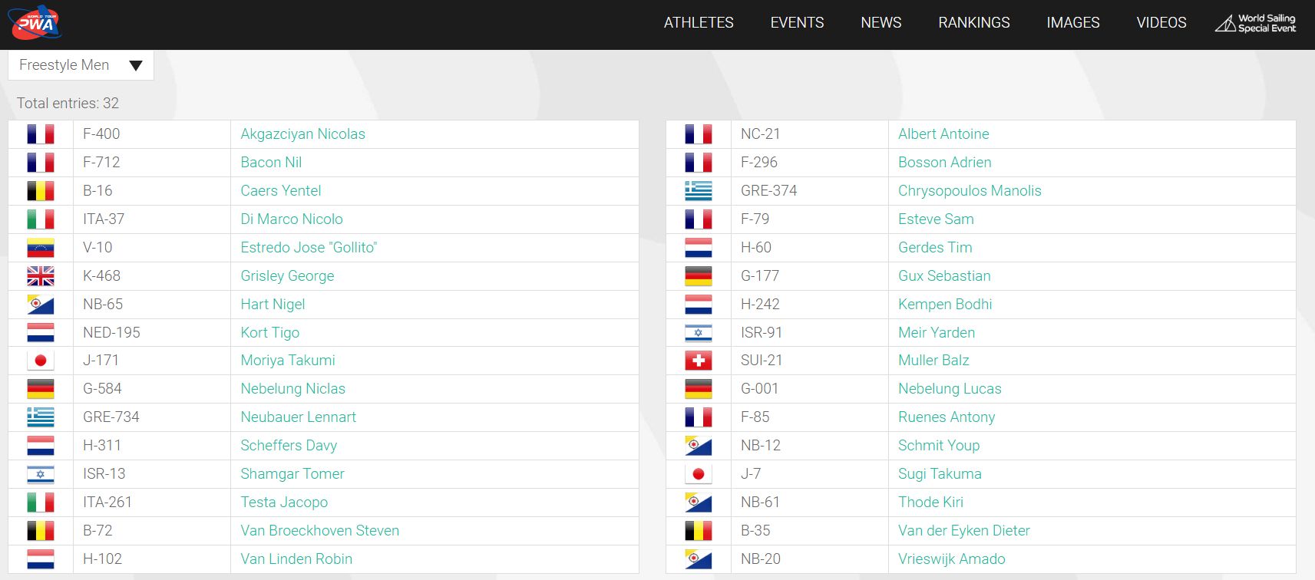The height and width of the screenshot is (580, 1315).
Task: Click the Bonaire flag beside NB-65
Action: click(x=41, y=305)
